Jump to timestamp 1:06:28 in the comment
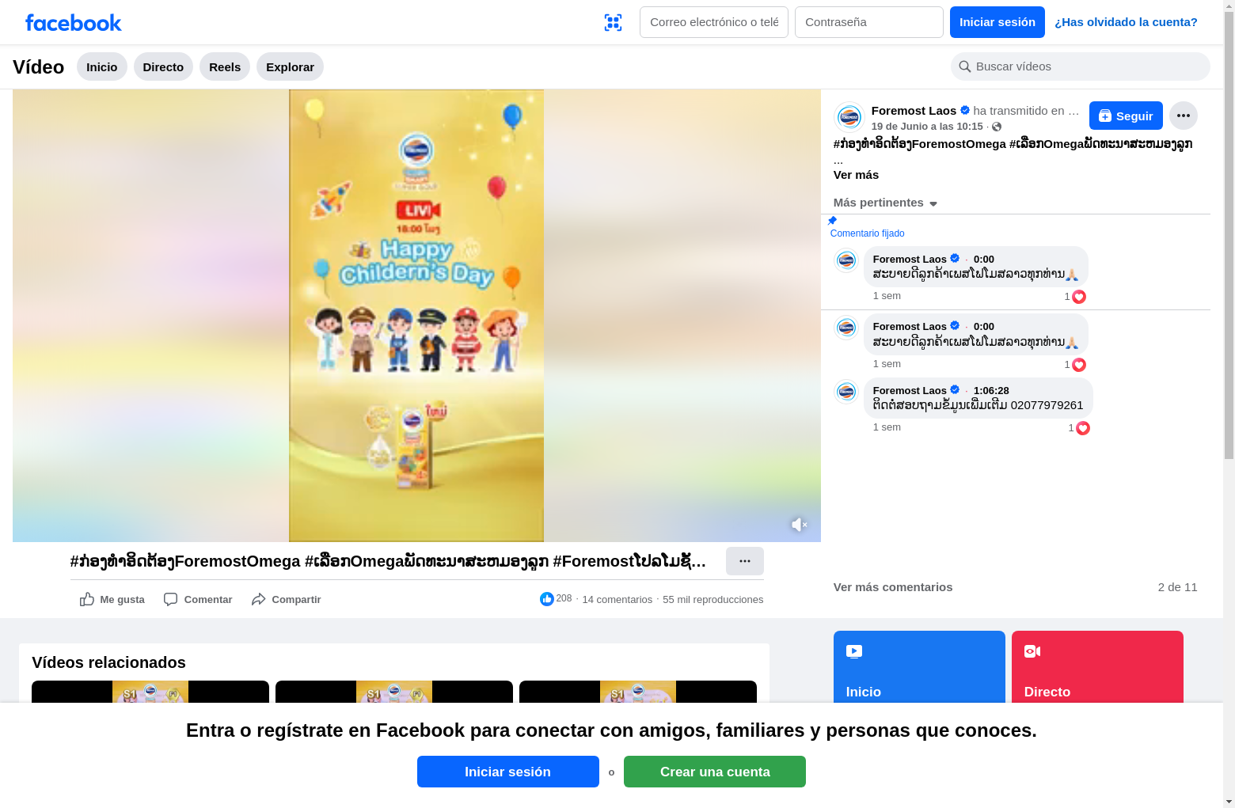Image resolution: width=1235 pixels, height=808 pixels. tap(991, 391)
